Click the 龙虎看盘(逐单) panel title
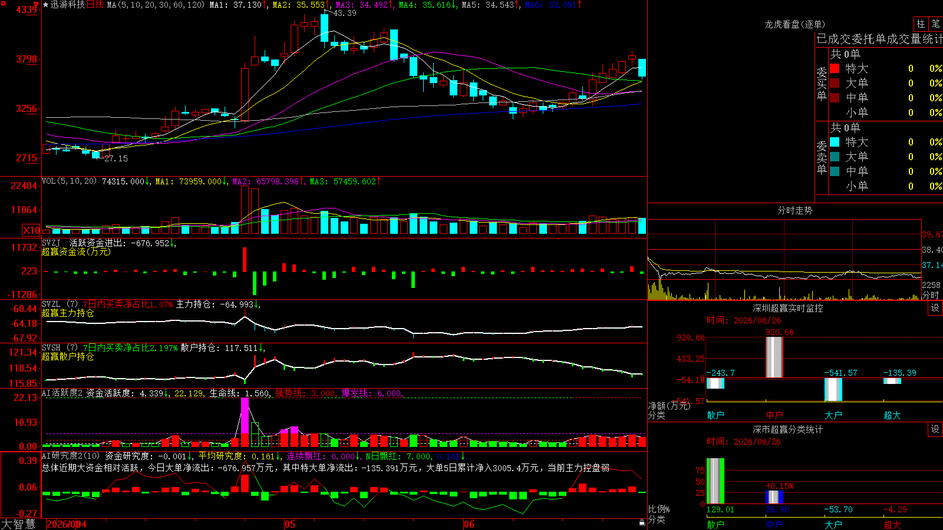943x530 pixels. (x=795, y=24)
